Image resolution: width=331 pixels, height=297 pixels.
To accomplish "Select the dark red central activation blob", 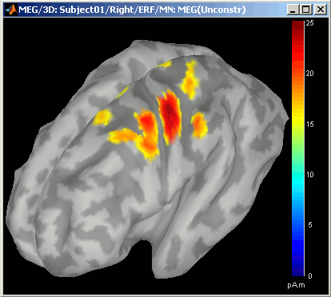I will (169, 117).
